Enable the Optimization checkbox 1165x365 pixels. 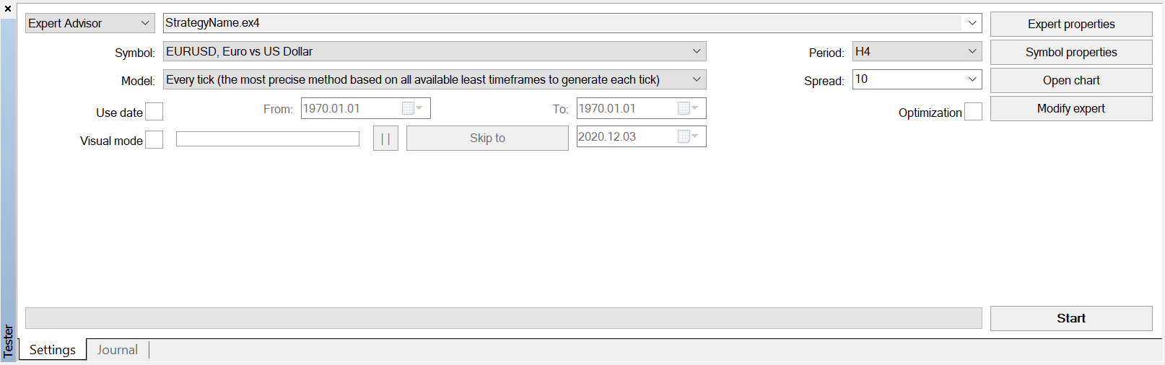point(973,112)
